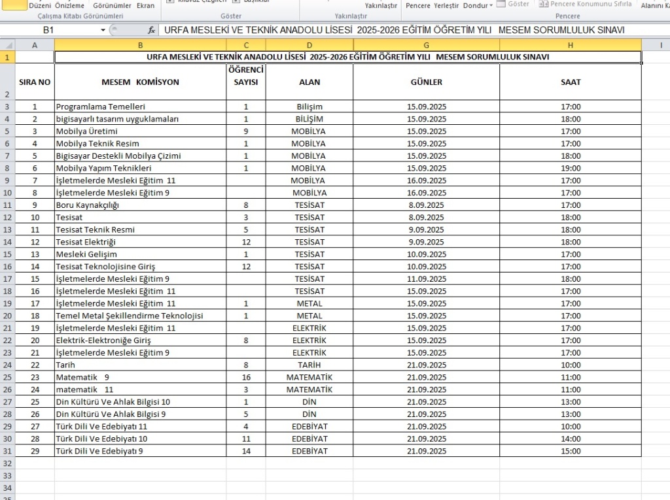Click the Yakınlaştır selection zoom button
670x500 pixels.
(381, 5)
